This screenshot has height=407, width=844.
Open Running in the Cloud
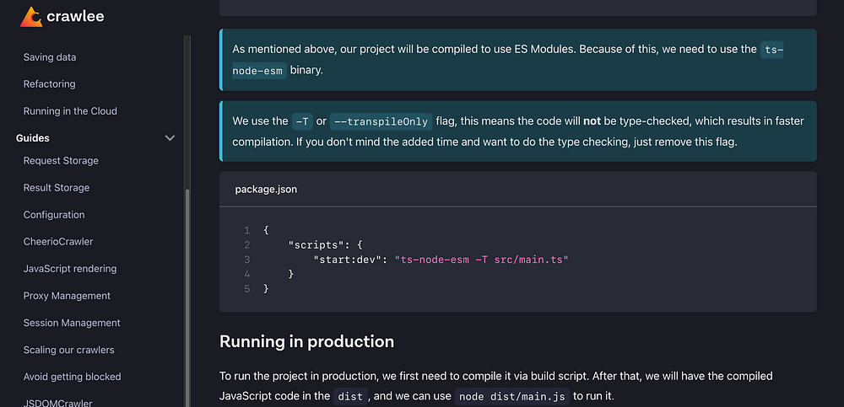pos(70,111)
